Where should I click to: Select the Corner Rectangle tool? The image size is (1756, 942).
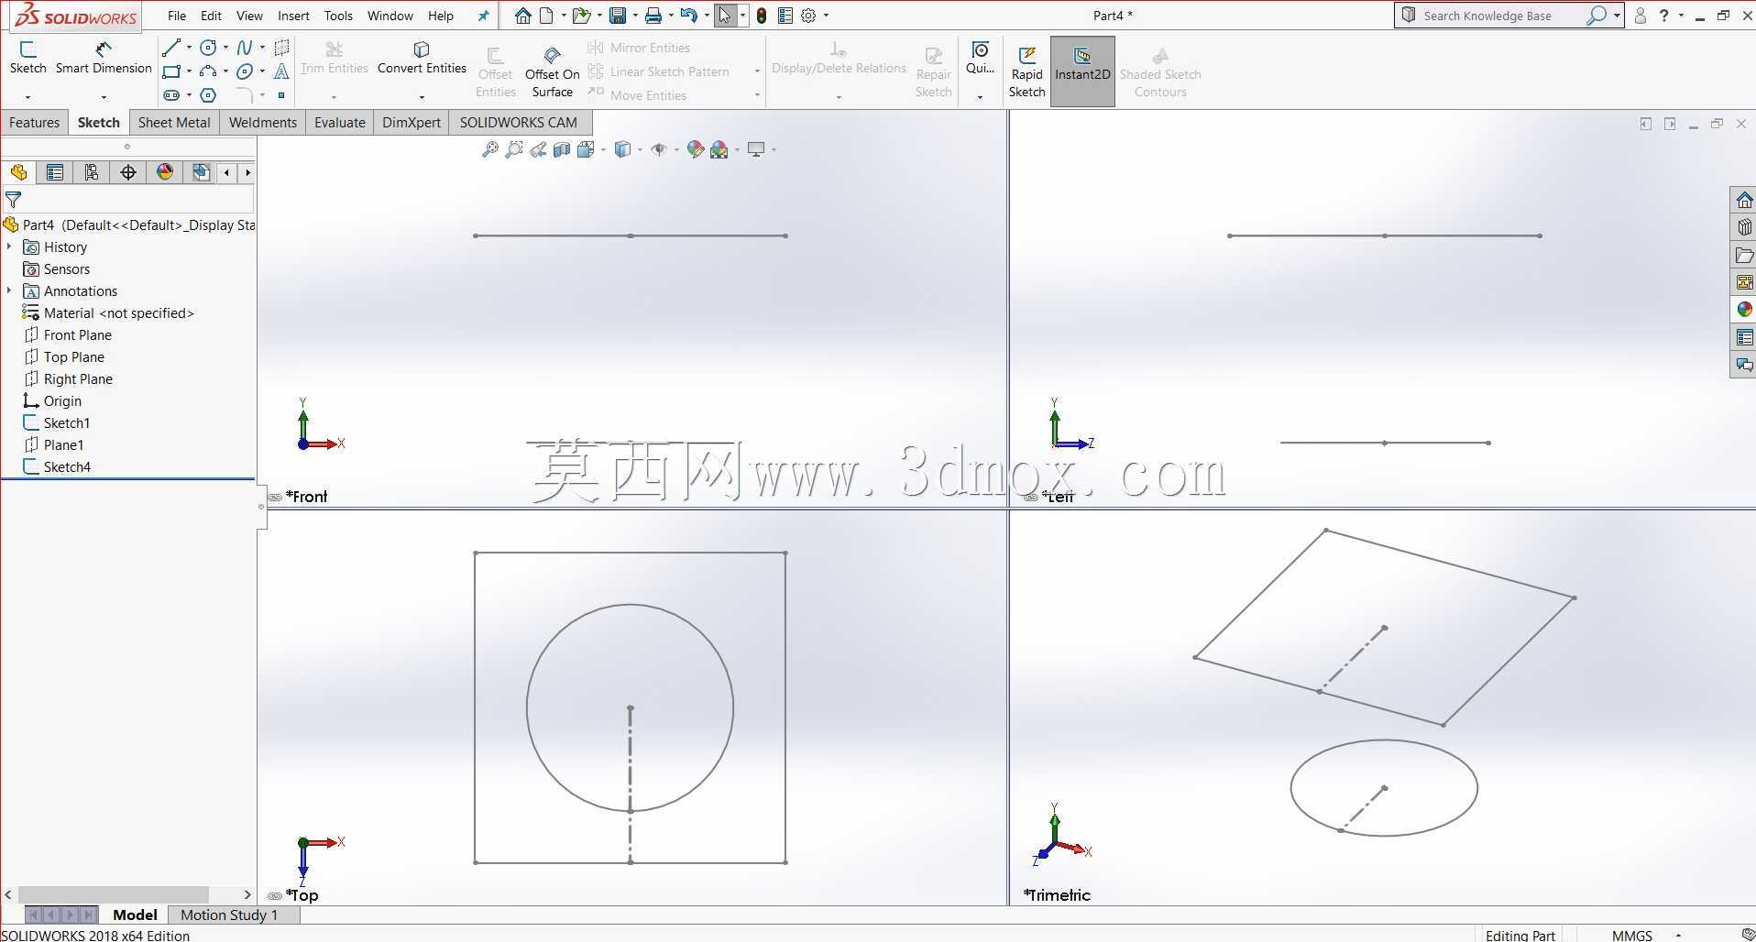pos(171,71)
